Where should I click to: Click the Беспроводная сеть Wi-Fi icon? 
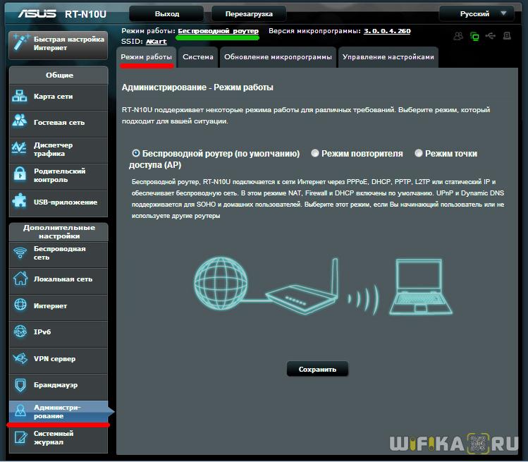pos(20,253)
